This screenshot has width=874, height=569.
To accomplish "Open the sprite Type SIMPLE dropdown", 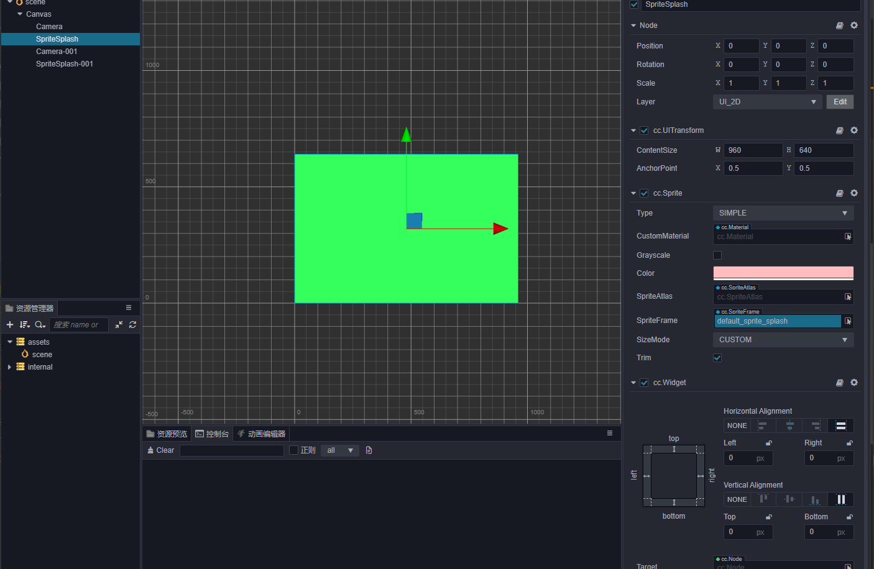I will [783, 213].
